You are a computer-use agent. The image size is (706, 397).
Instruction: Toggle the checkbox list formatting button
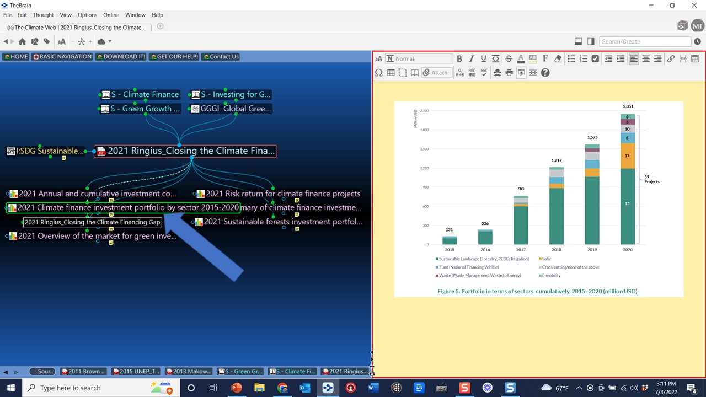pyautogui.click(x=595, y=58)
